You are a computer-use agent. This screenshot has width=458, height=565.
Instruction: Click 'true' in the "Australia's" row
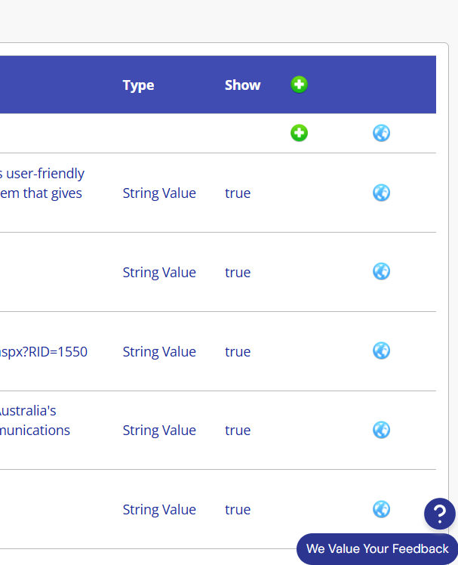point(238,431)
